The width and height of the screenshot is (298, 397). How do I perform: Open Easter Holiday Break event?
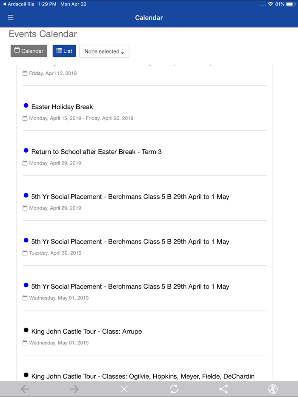[x=62, y=107]
